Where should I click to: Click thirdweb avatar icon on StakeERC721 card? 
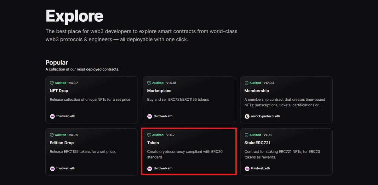[x=247, y=168]
